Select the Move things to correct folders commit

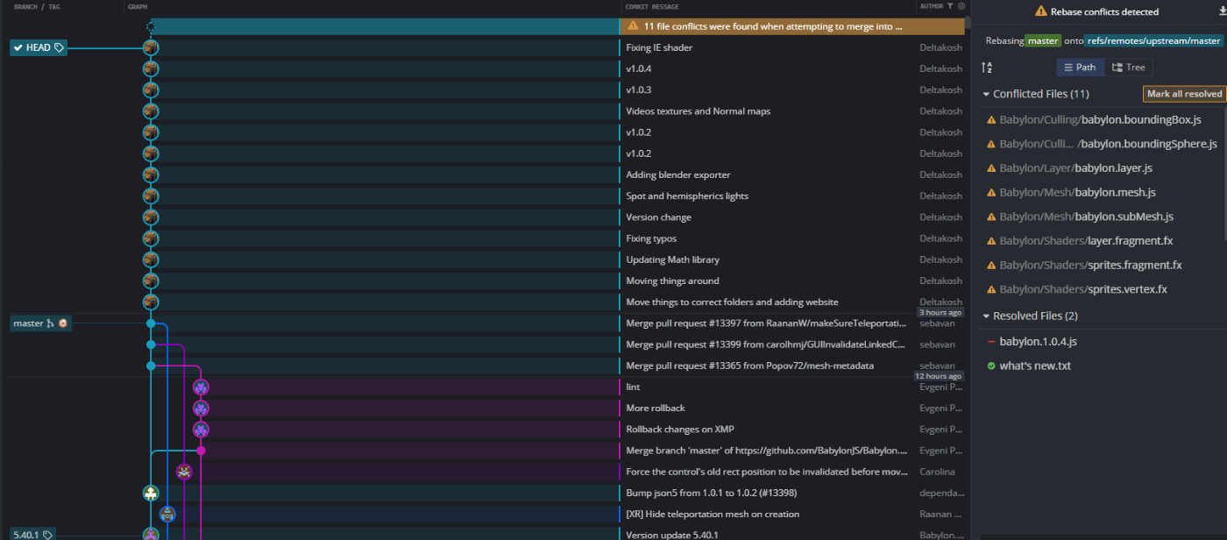click(x=732, y=302)
